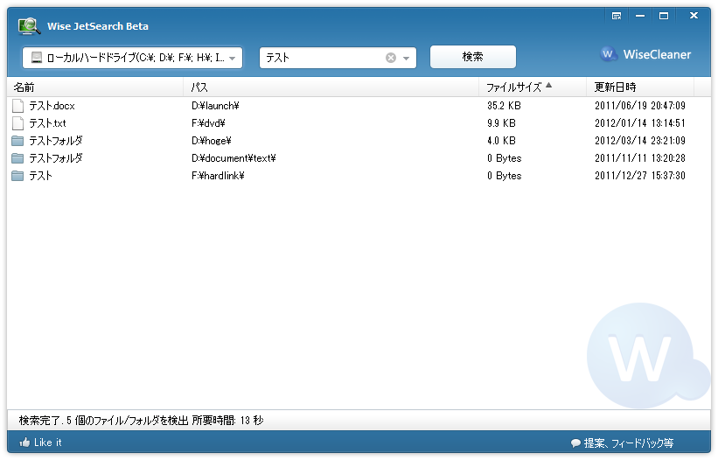Click the date 2011/12/27 15:37:30

640,176
